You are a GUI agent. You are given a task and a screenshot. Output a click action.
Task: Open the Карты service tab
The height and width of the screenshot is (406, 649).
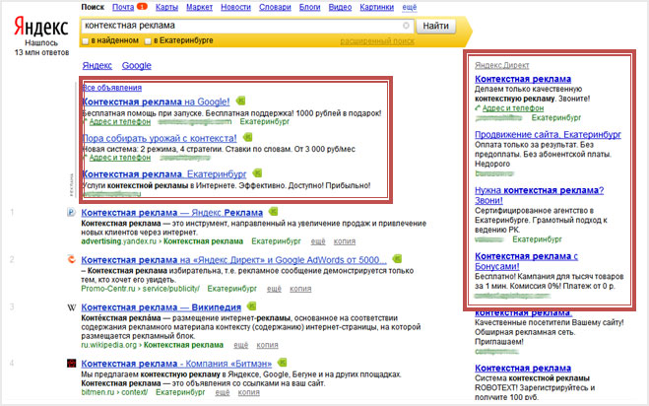[x=166, y=7]
